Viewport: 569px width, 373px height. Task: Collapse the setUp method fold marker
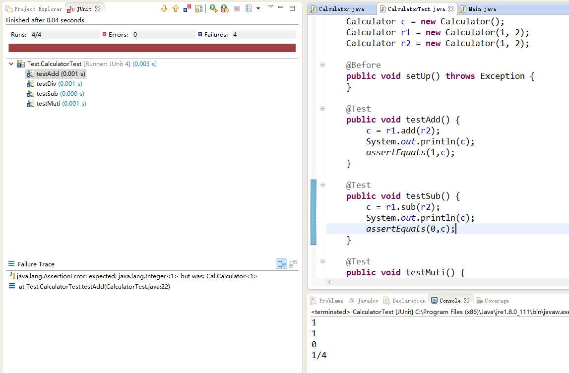[322, 65]
